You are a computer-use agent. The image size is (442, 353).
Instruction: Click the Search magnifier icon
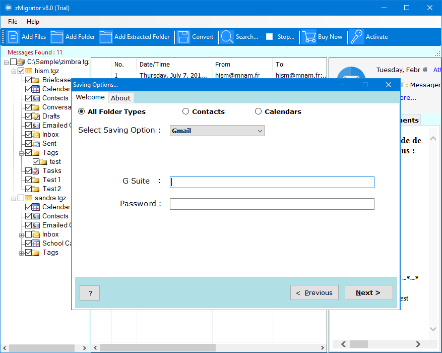(x=227, y=37)
